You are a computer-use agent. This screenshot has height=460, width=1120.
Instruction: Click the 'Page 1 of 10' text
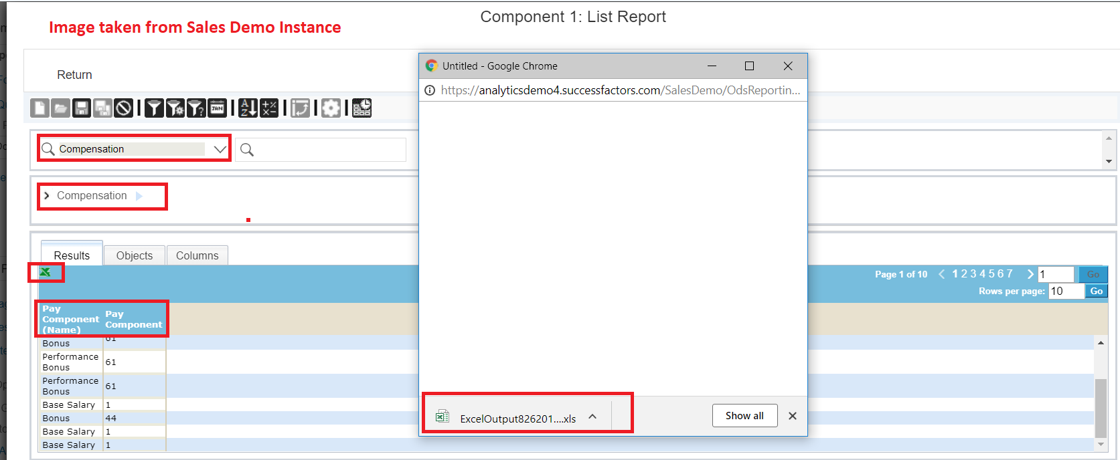coord(901,274)
